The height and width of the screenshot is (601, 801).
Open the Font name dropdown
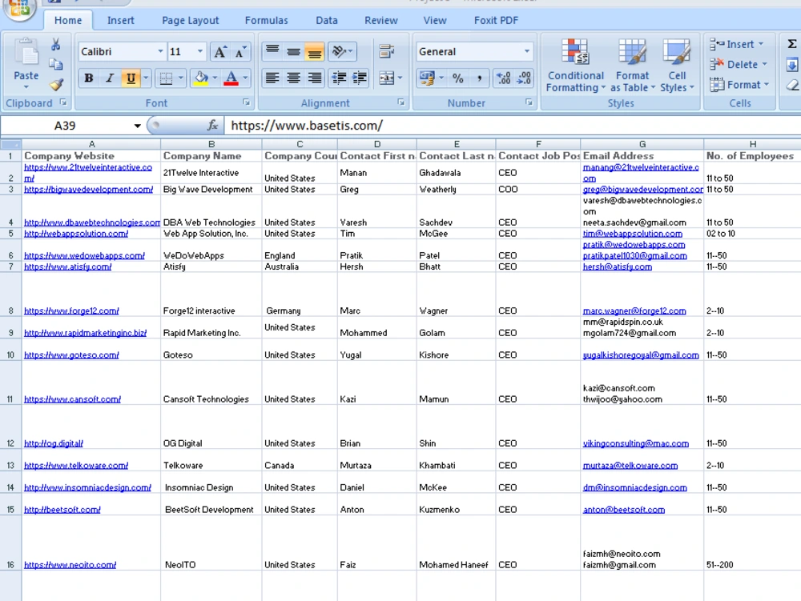pyautogui.click(x=160, y=51)
